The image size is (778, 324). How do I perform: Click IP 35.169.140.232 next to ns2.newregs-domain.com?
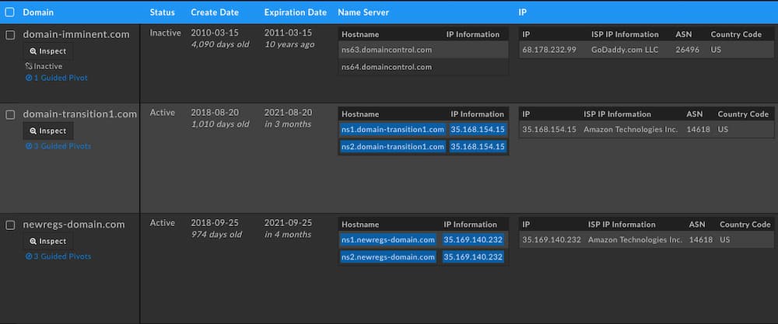coord(473,257)
